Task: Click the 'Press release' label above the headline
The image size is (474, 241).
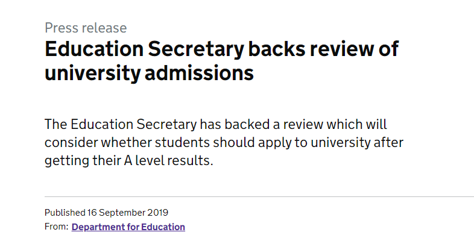Action: 86,28
